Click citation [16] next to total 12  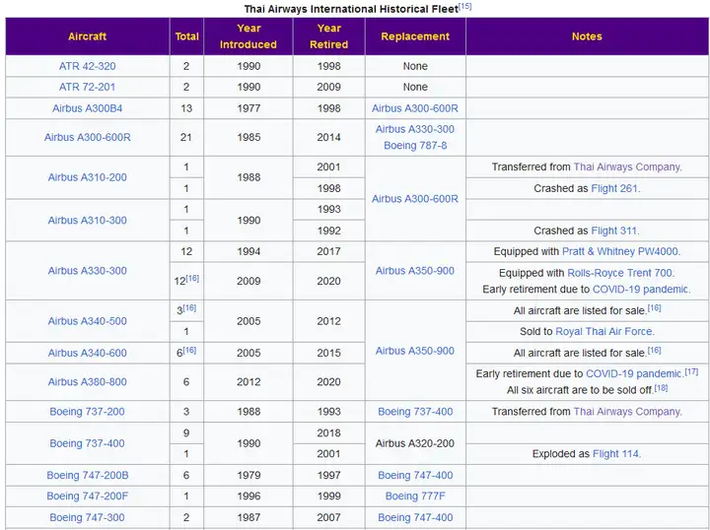coord(192,278)
